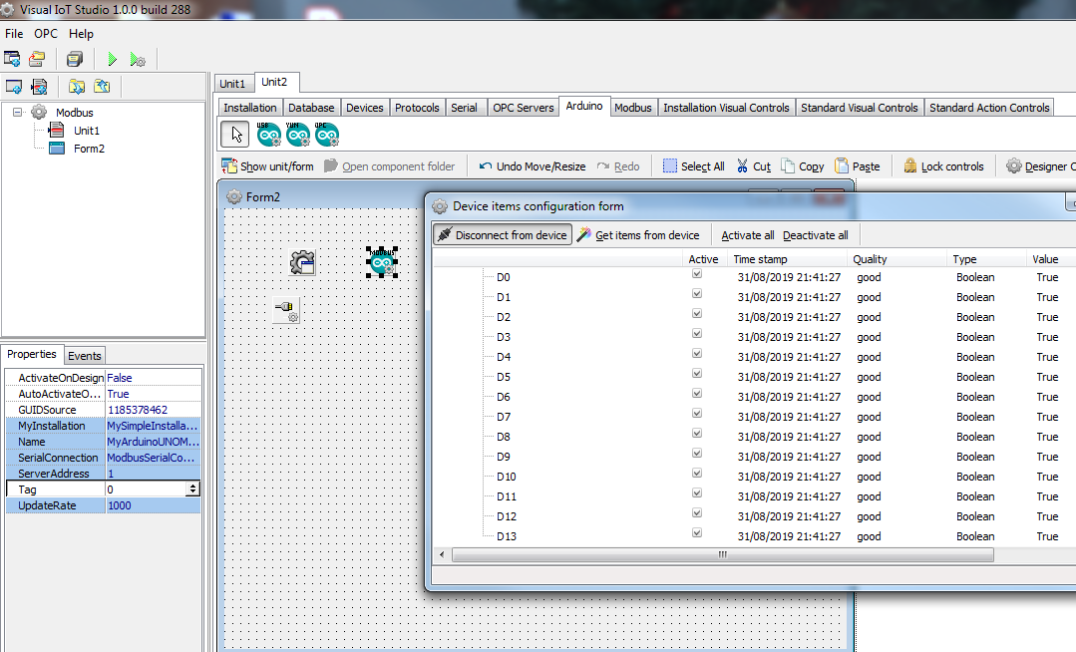Select the Arduino USB component icon

269,134
